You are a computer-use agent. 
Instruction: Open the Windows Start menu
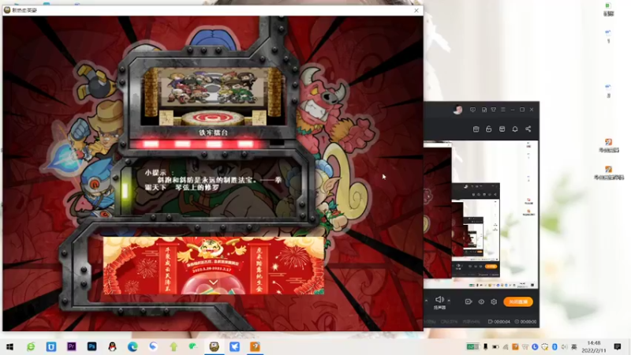tap(10, 346)
